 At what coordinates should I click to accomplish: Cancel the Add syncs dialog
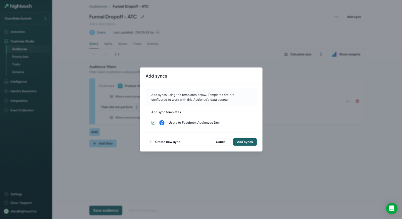tap(221, 142)
